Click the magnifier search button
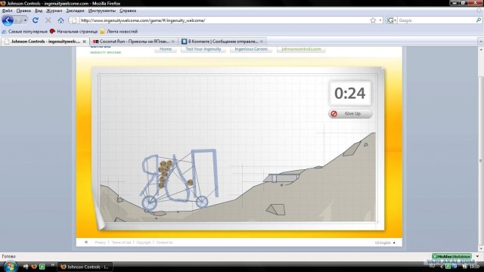The height and width of the screenshot is (272, 484). click(x=479, y=20)
